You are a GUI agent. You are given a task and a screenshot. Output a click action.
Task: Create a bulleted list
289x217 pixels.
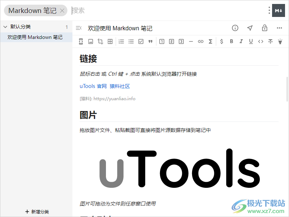coord(131,41)
